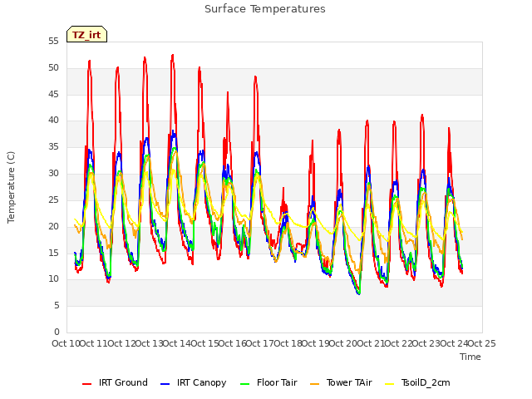Click the 0 y-axis tick label

[x=57, y=332]
